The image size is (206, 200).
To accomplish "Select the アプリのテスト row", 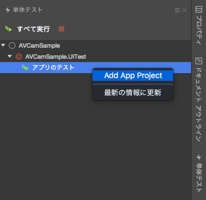I will (x=95, y=68).
